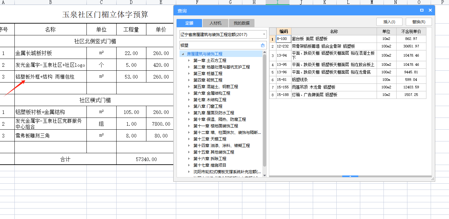
Task: Expand 第十七章 措施项目 node
Action: pyautogui.click(x=189, y=165)
